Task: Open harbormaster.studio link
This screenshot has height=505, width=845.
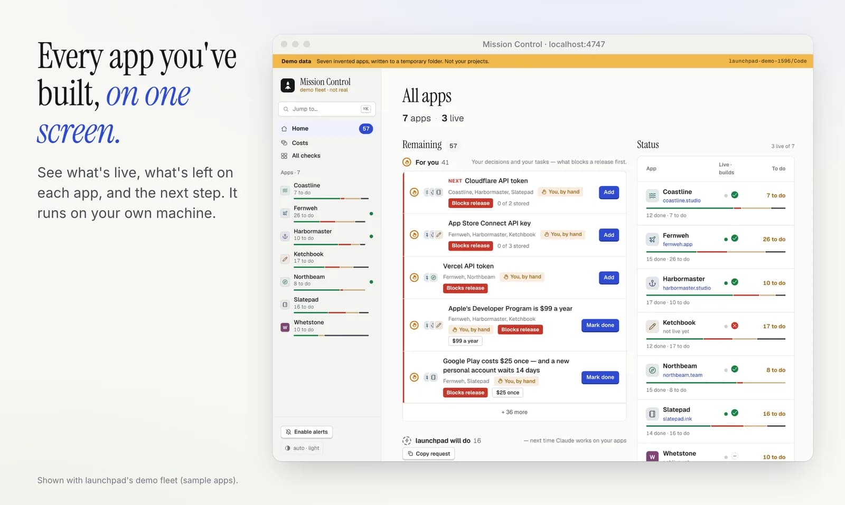Action: pyautogui.click(x=687, y=288)
